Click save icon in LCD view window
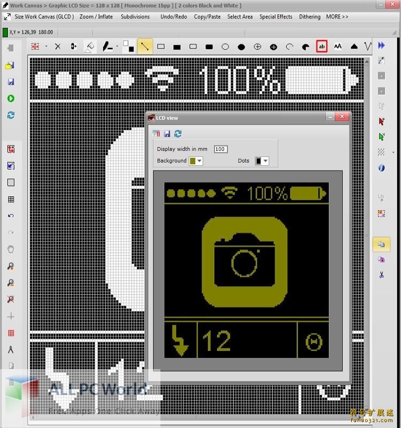The image size is (401, 428). (167, 133)
